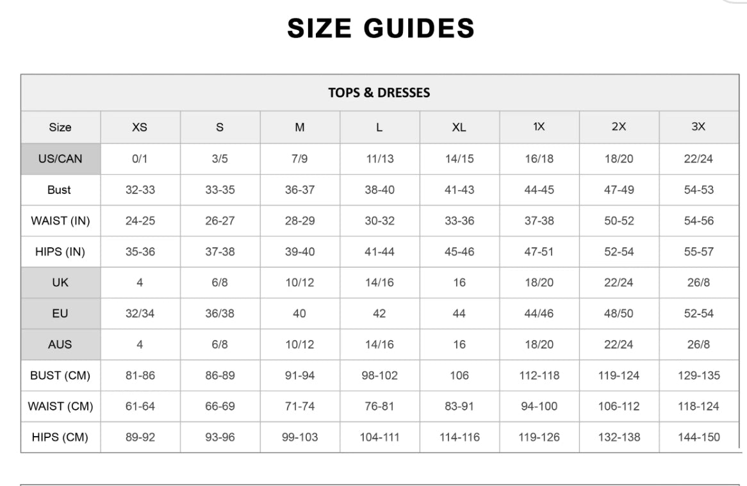The height and width of the screenshot is (486, 747).
Task: Click the HIPS (CM) row label
Action: (x=60, y=437)
